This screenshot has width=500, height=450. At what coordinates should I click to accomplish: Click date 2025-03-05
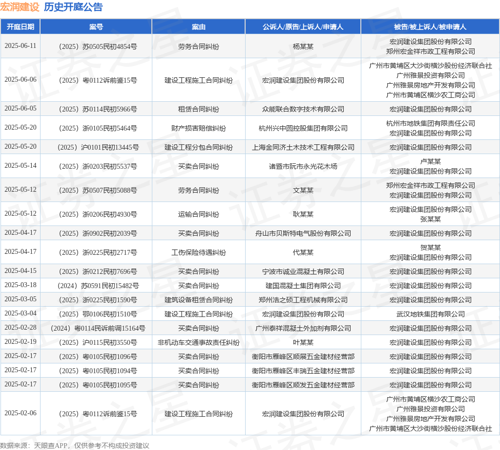pos(21,299)
